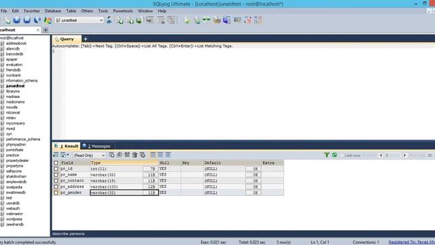Click the duplicate row icon in result toolbar
Image resolution: width=435 pixels, height=245 pixels.
point(120,155)
